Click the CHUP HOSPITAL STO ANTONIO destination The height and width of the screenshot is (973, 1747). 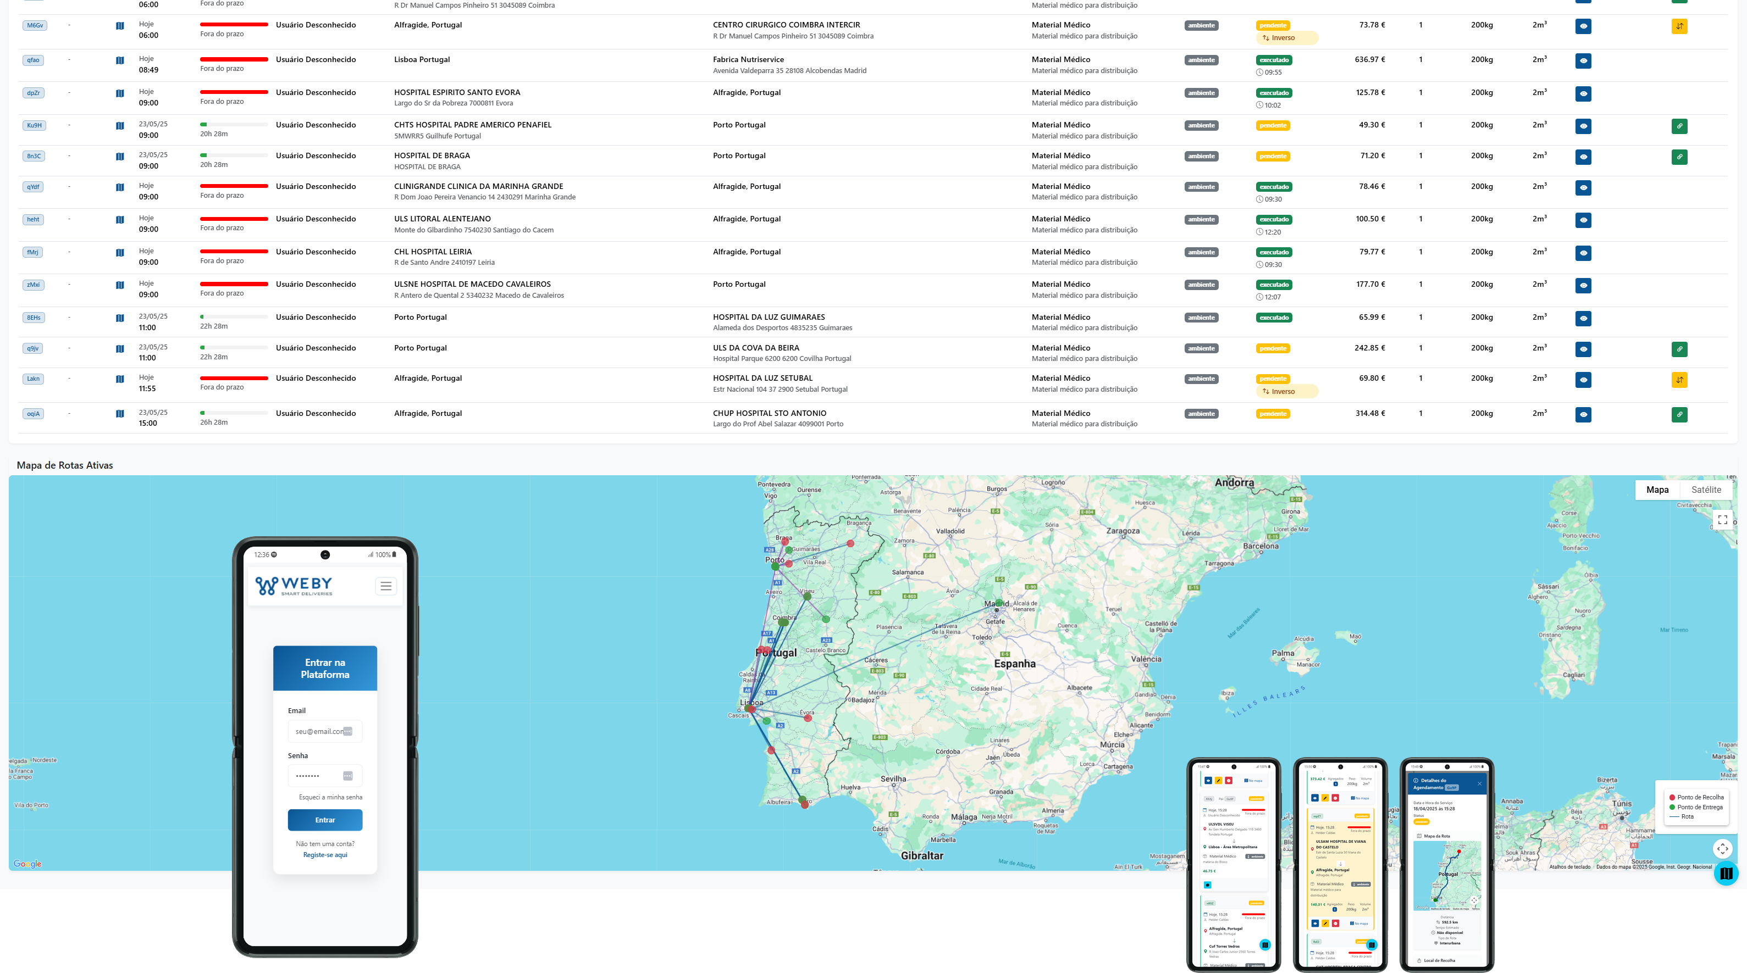[x=770, y=413]
